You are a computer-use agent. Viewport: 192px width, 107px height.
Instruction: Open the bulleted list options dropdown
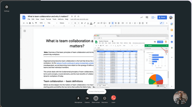click(132, 23)
